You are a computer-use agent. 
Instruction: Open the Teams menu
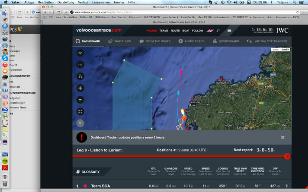(164, 31)
